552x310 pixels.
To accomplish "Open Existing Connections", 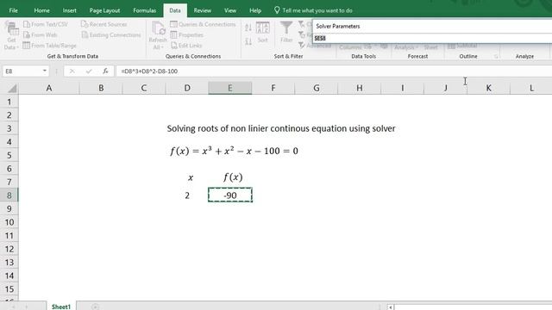I will [111, 34].
